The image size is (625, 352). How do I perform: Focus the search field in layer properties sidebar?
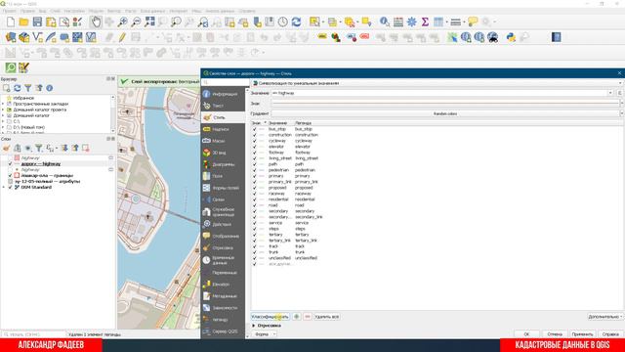click(x=226, y=82)
